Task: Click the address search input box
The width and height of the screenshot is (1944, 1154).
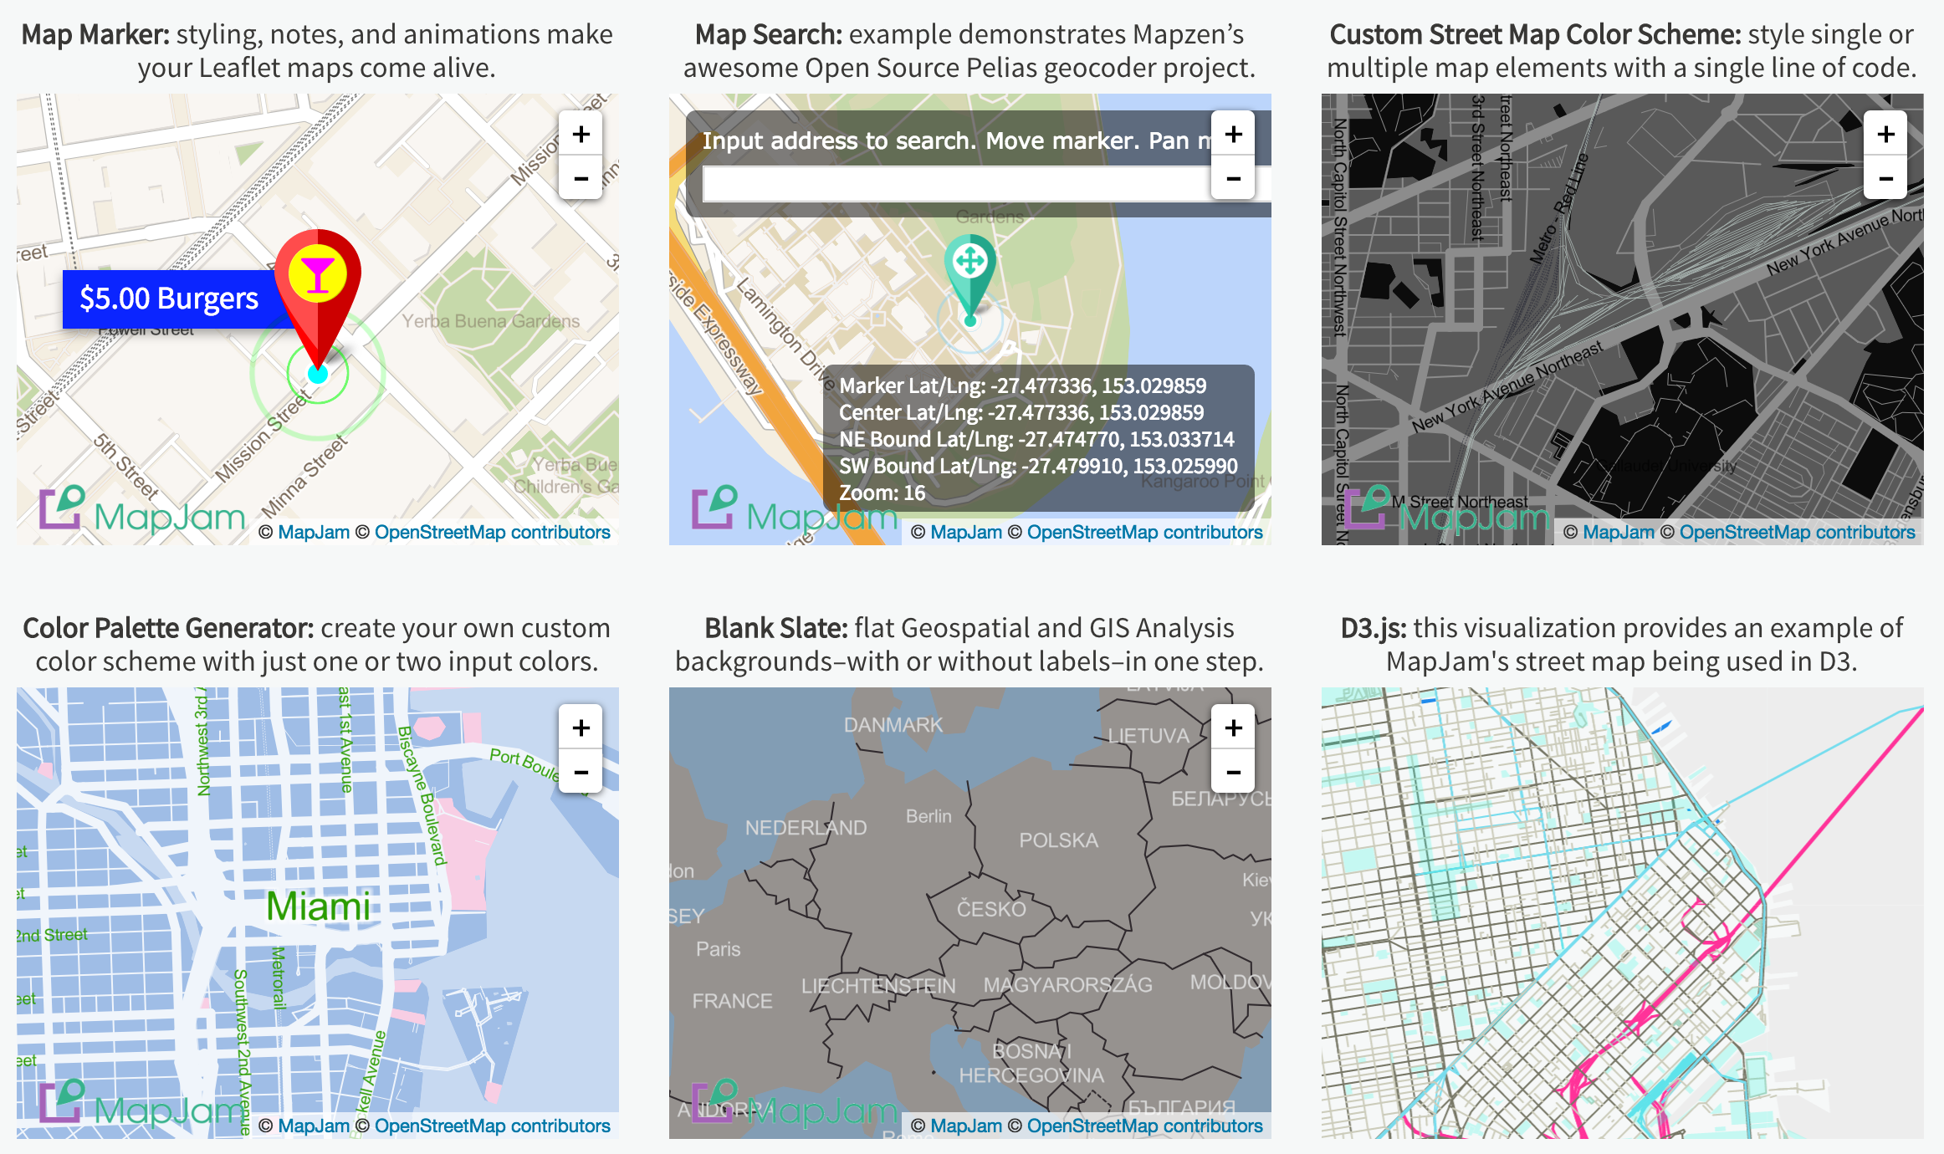Action: (x=954, y=184)
